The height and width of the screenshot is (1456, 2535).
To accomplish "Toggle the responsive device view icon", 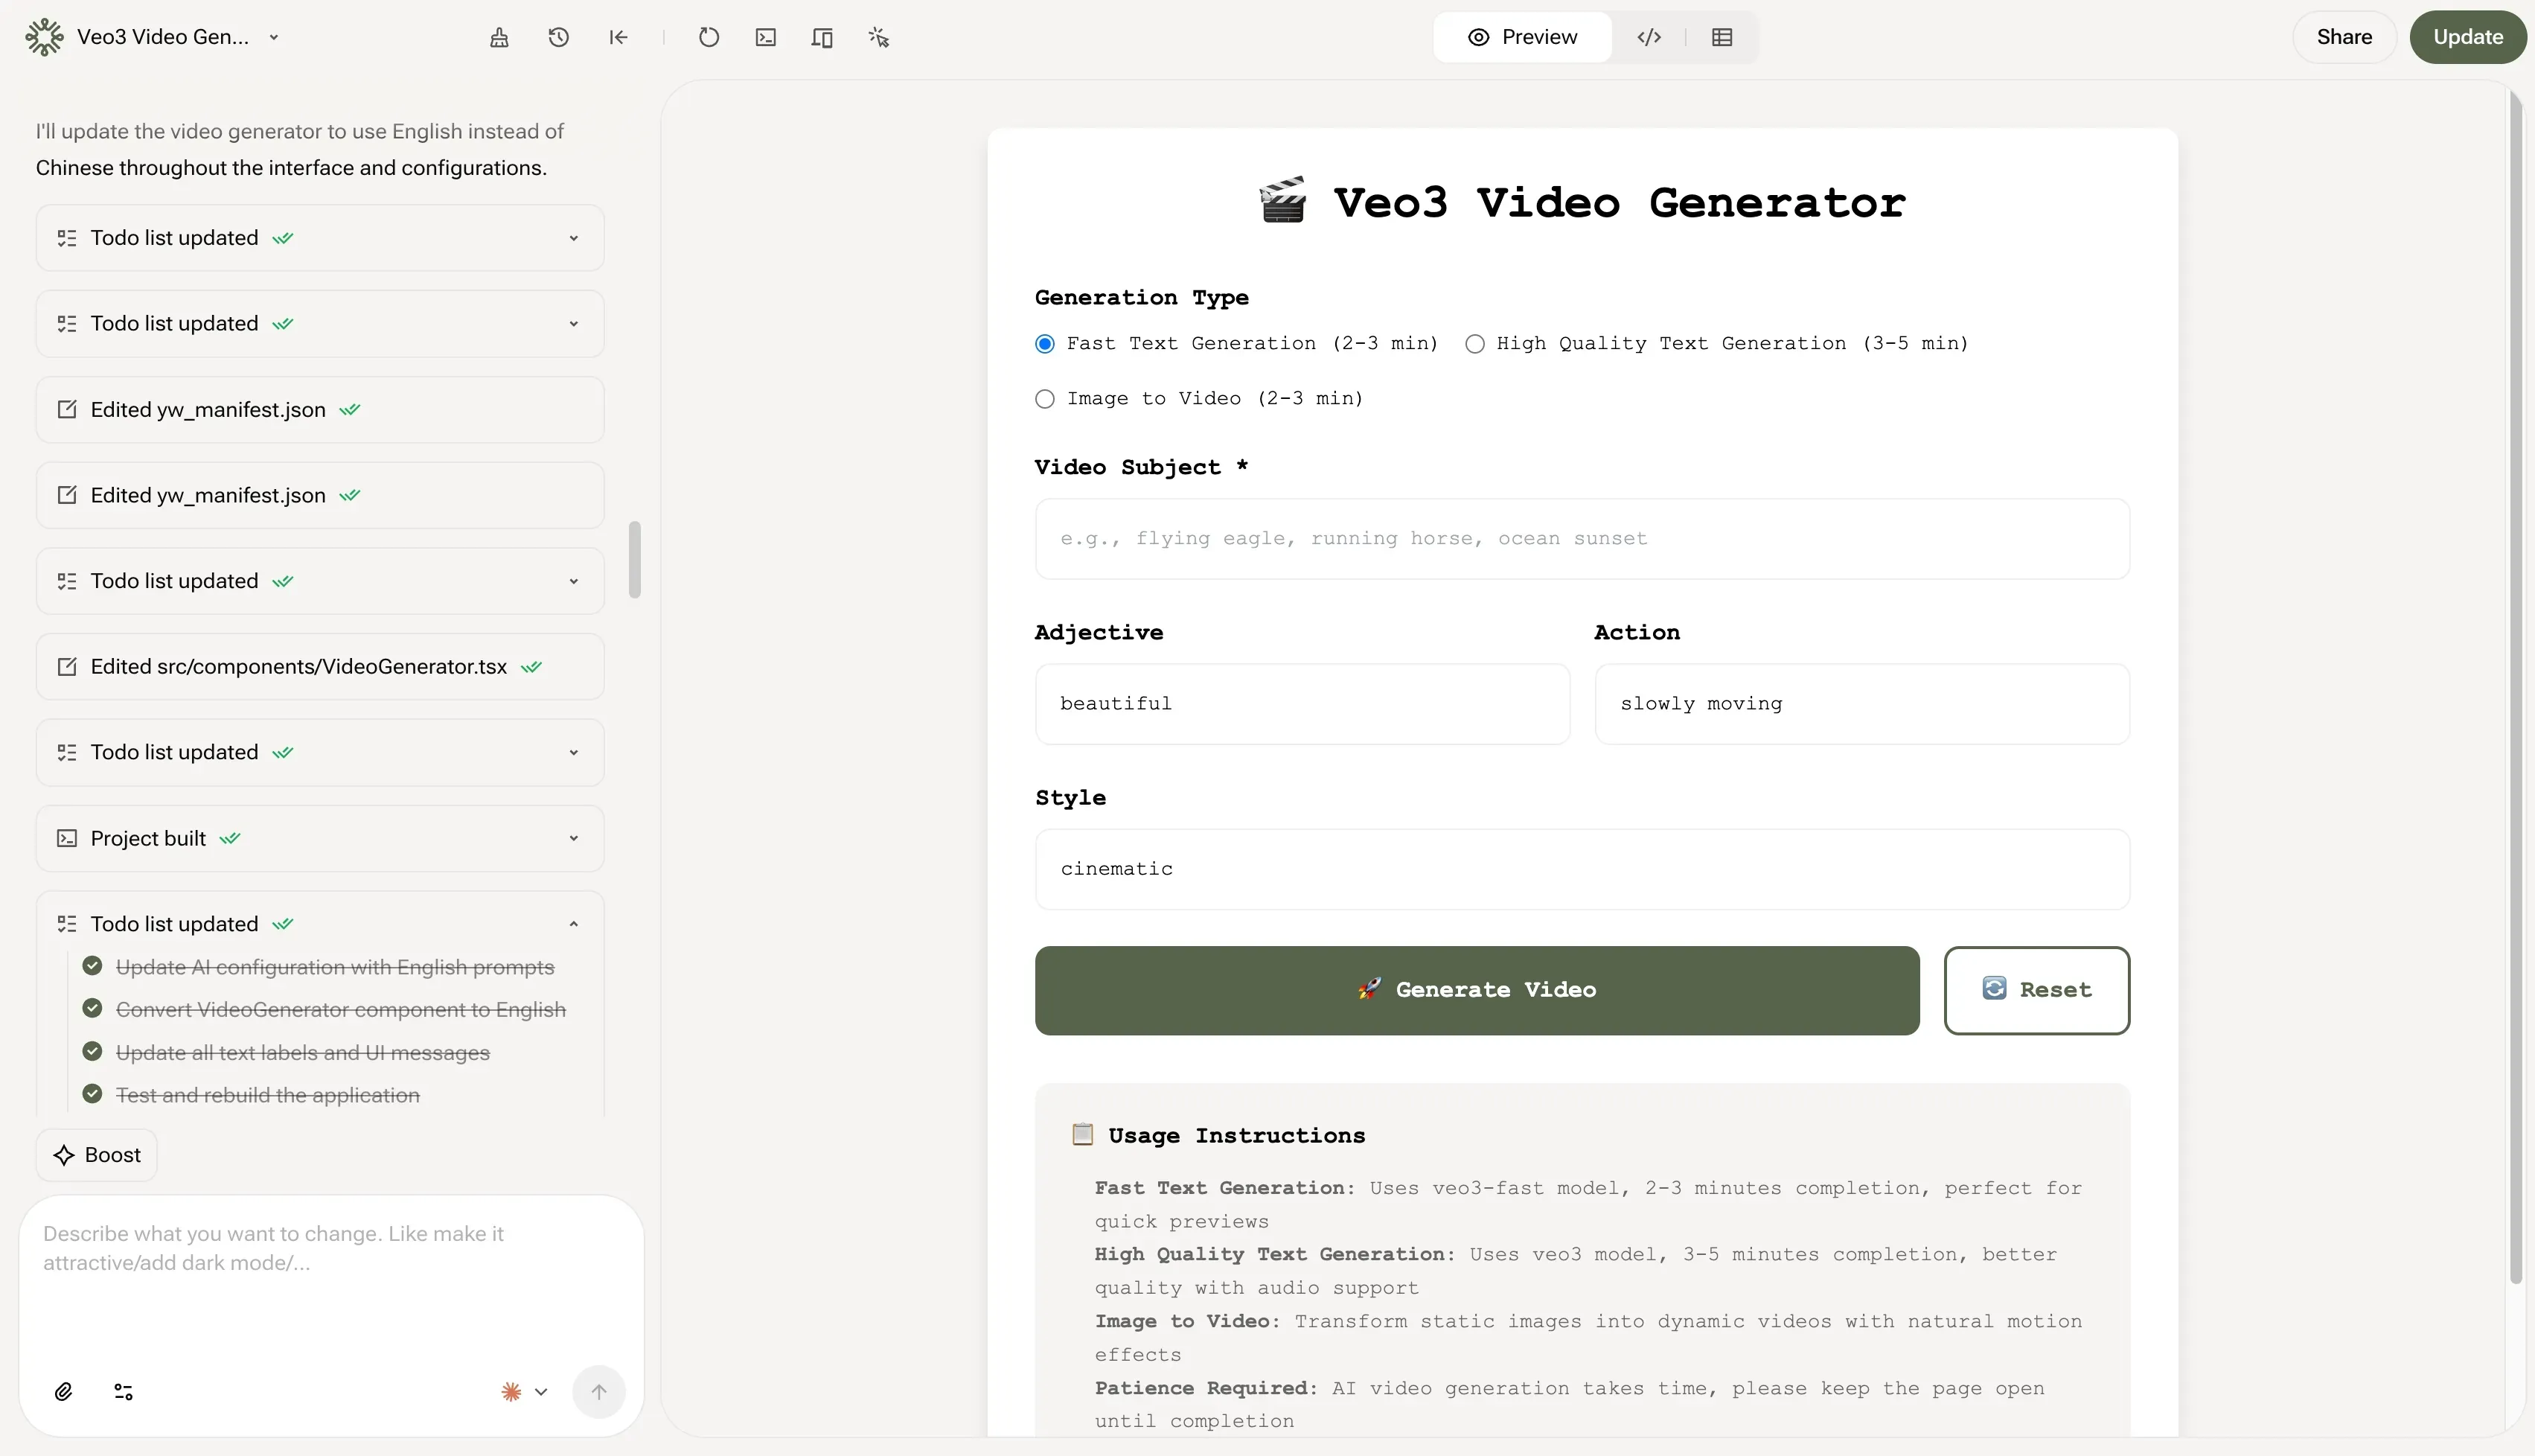I will pyautogui.click(x=822, y=37).
